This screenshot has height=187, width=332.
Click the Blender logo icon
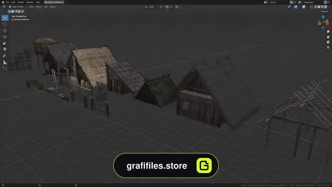tap(3, 2)
